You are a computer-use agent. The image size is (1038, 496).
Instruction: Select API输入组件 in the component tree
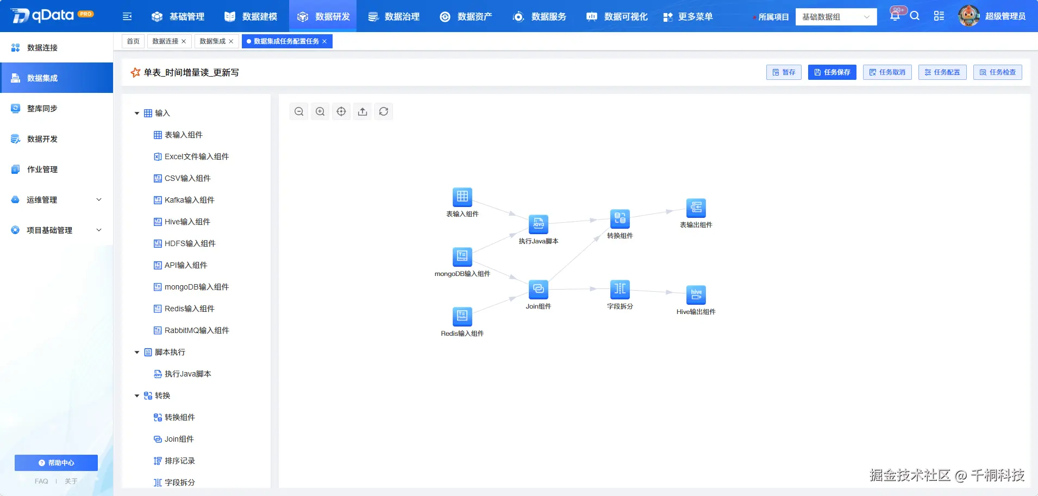pyautogui.click(x=180, y=265)
